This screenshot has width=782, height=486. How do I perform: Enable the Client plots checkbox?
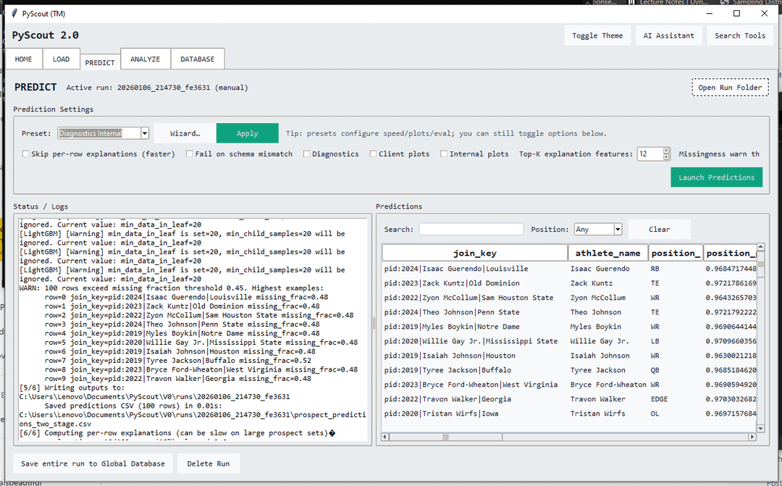click(x=374, y=154)
